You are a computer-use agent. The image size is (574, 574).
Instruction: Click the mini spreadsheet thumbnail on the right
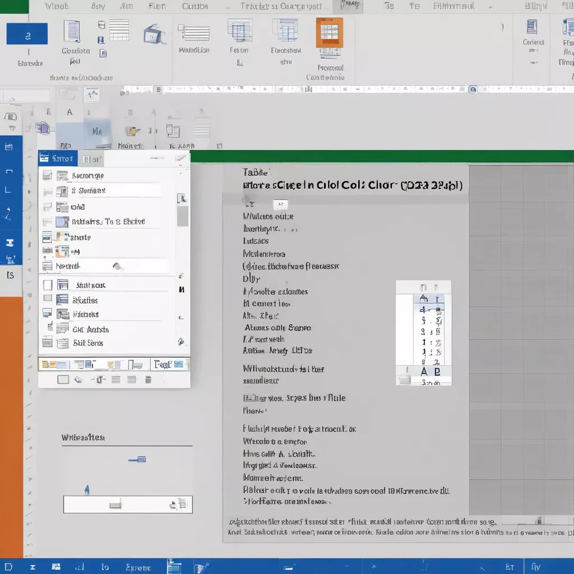(424, 331)
